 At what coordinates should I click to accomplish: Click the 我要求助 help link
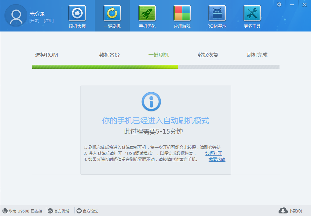(x=217, y=159)
